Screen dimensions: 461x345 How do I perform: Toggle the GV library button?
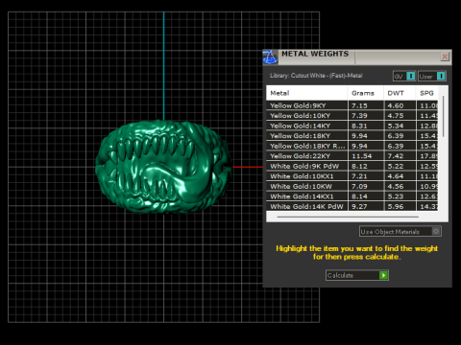(404, 77)
